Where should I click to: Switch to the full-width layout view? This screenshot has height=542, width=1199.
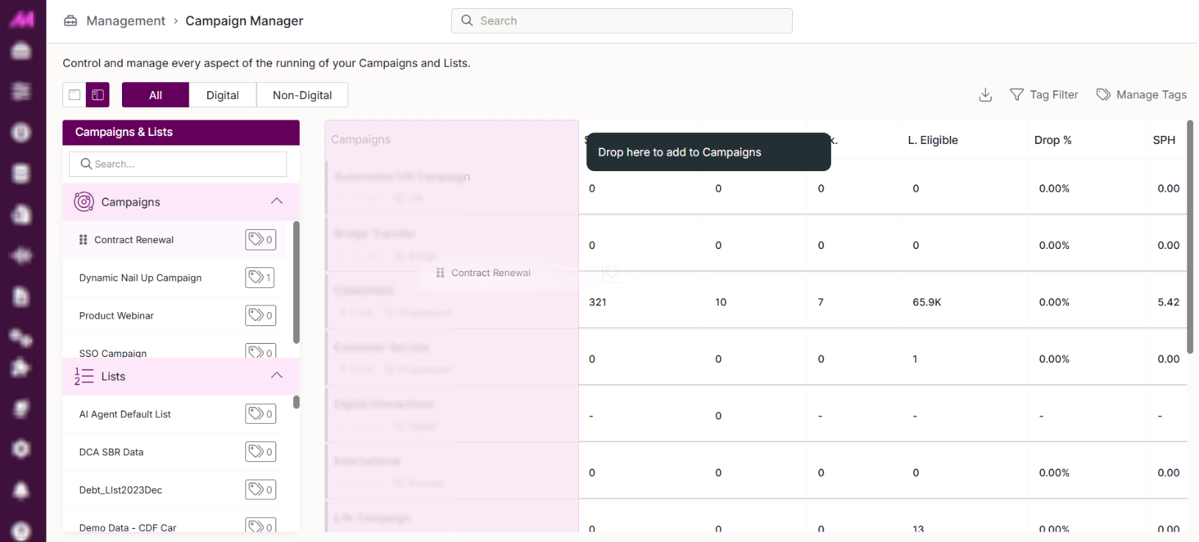click(x=74, y=95)
